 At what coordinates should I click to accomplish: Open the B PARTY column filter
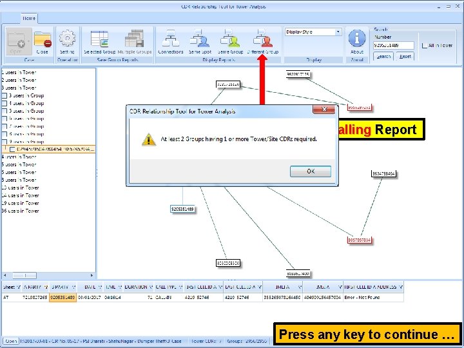(73, 287)
